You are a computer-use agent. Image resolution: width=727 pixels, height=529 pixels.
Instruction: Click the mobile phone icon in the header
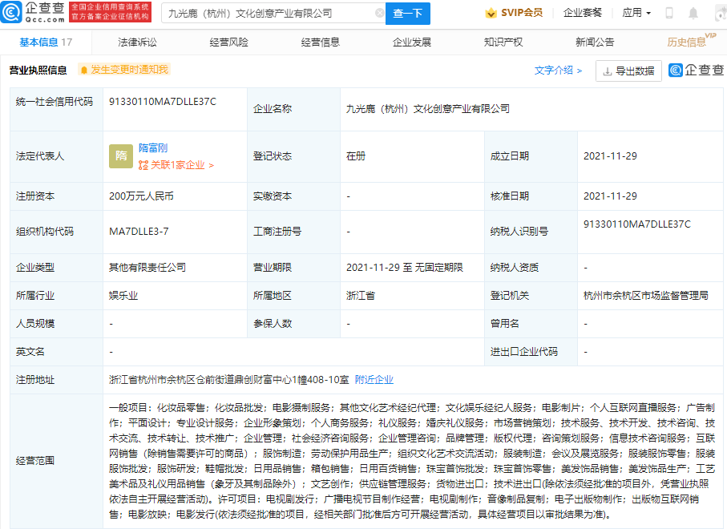(669, 13)
